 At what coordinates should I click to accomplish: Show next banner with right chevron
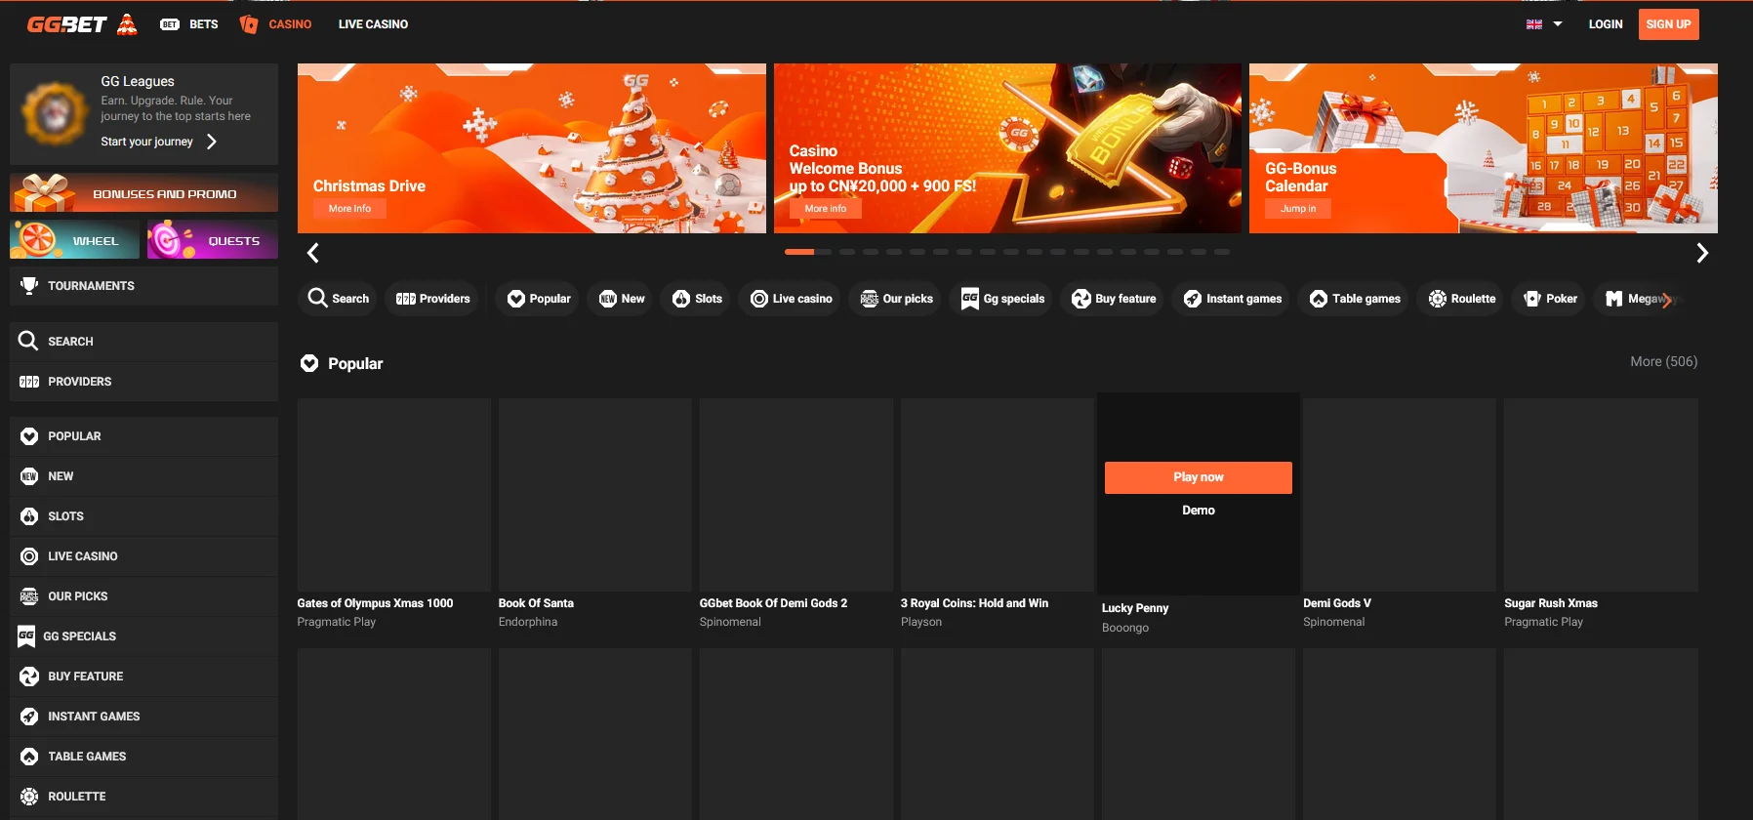[x=1702, y=254]
